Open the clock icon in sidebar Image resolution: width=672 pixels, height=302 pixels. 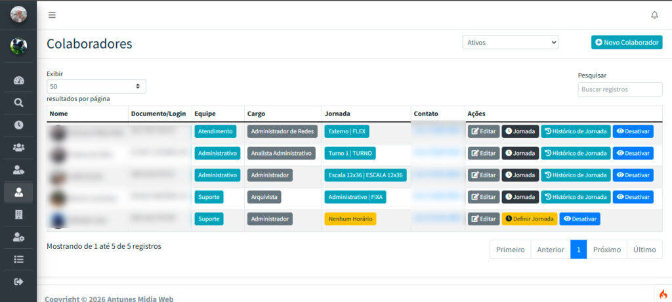point(18,125)
